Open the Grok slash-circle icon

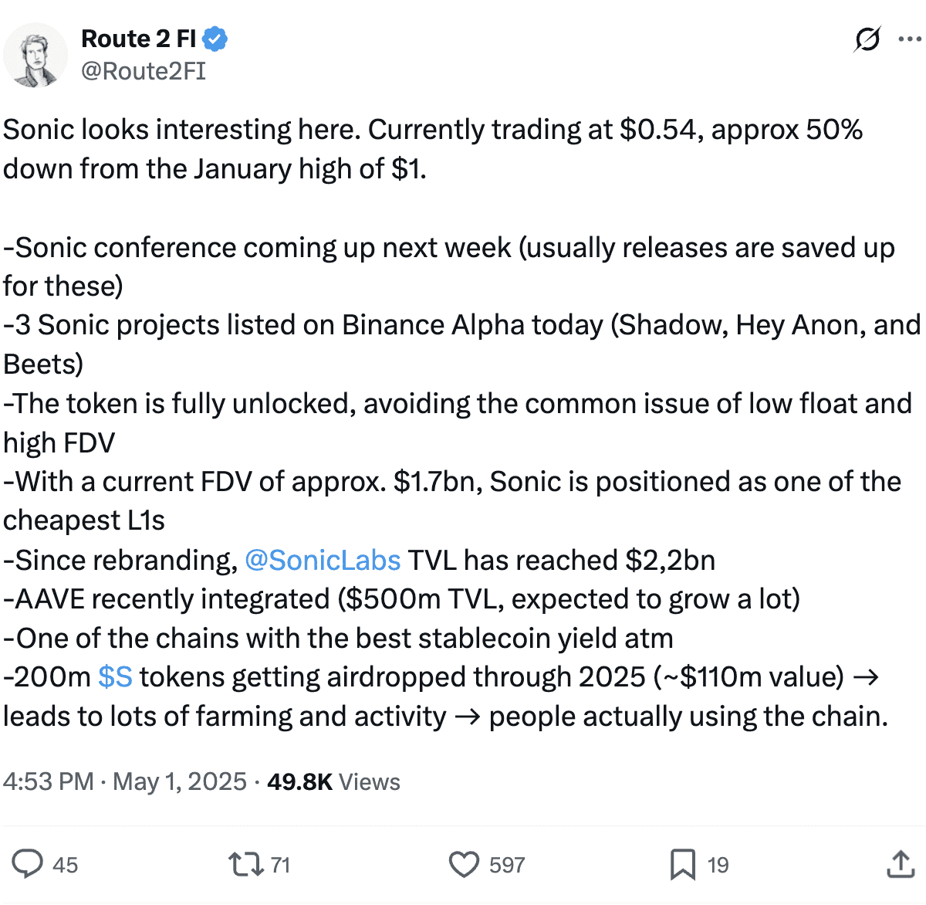point(867,39)
